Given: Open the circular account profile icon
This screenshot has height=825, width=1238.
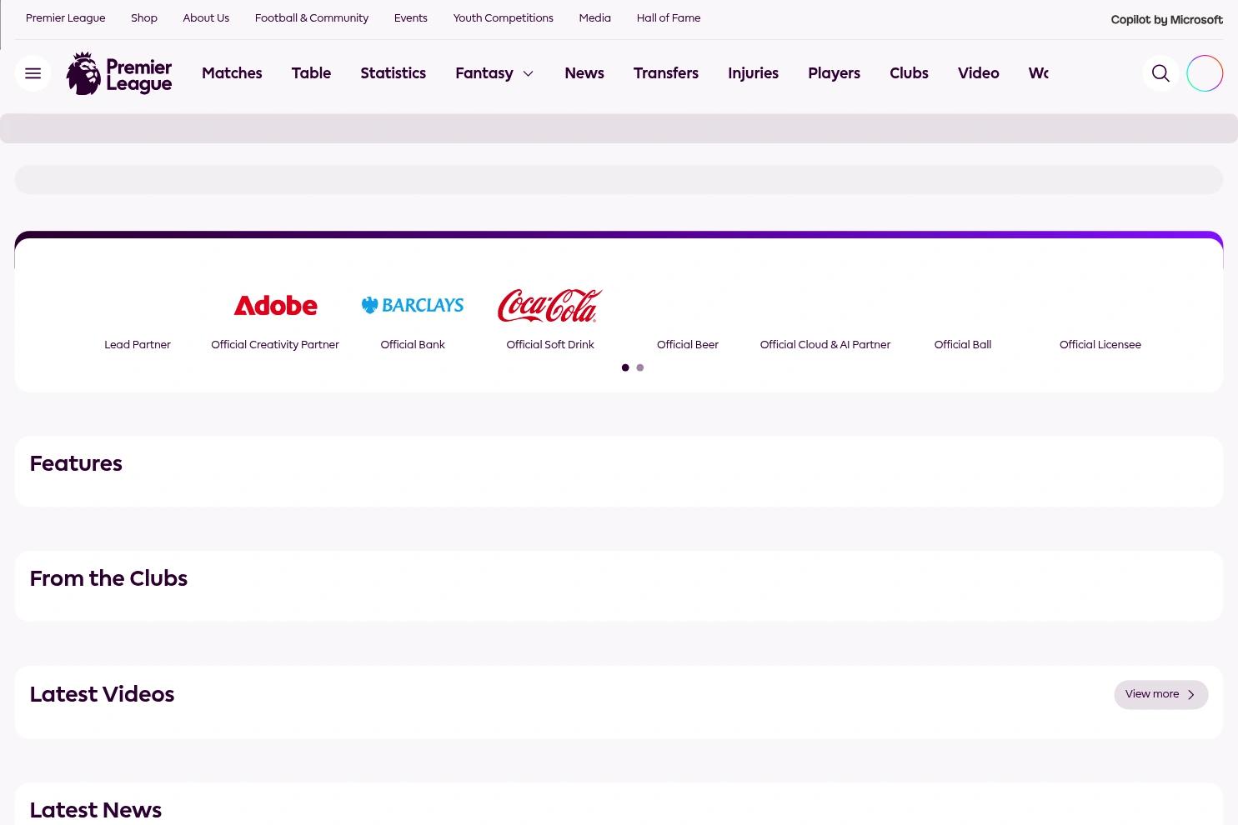Looking at the screenshot, I should (x=1205, y=73).
